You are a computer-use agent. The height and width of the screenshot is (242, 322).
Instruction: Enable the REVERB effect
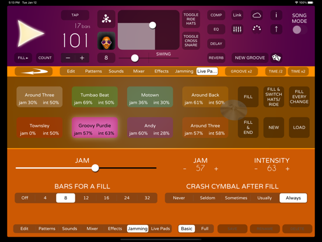[x=216, y=58]
